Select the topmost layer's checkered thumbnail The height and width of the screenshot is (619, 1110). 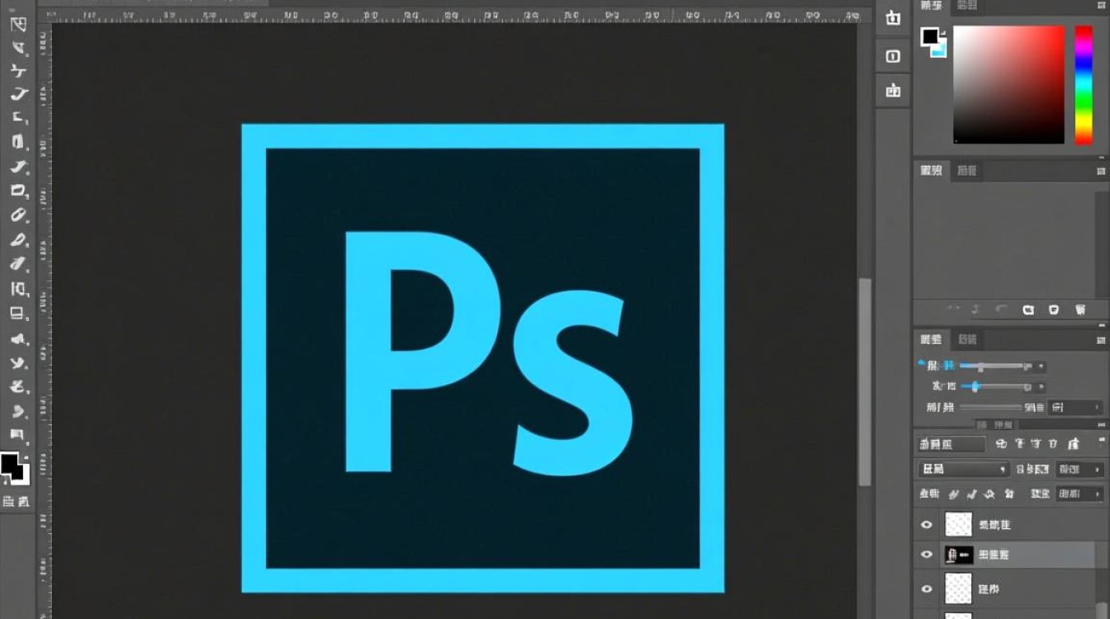click(x=958, y=524)
